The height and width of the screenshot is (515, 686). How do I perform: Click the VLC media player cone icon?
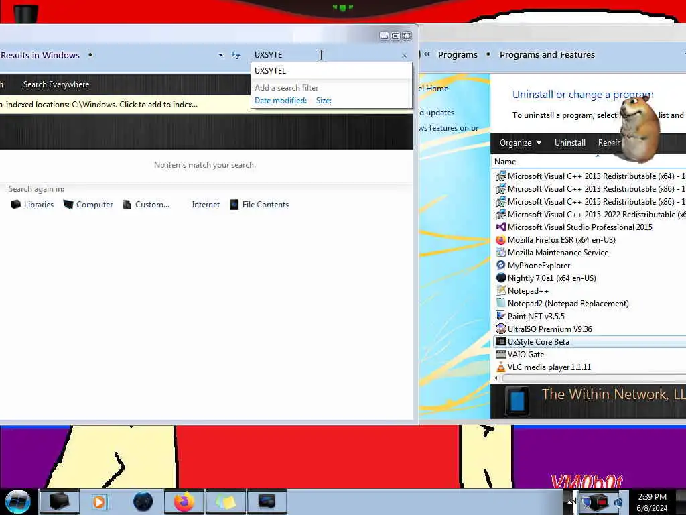click(501, 367)
